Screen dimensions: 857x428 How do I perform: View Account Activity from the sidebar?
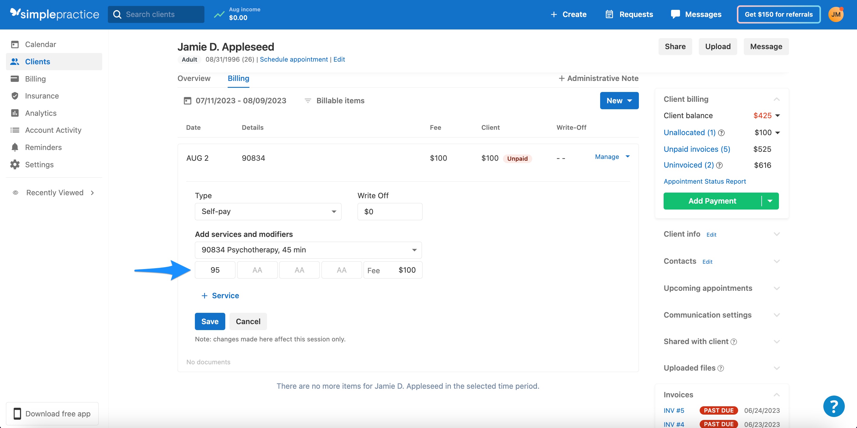53,130
